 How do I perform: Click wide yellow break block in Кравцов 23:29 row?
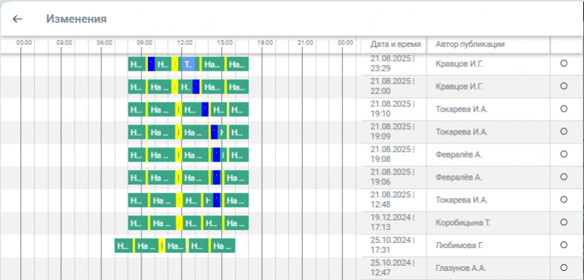point(175,64)
